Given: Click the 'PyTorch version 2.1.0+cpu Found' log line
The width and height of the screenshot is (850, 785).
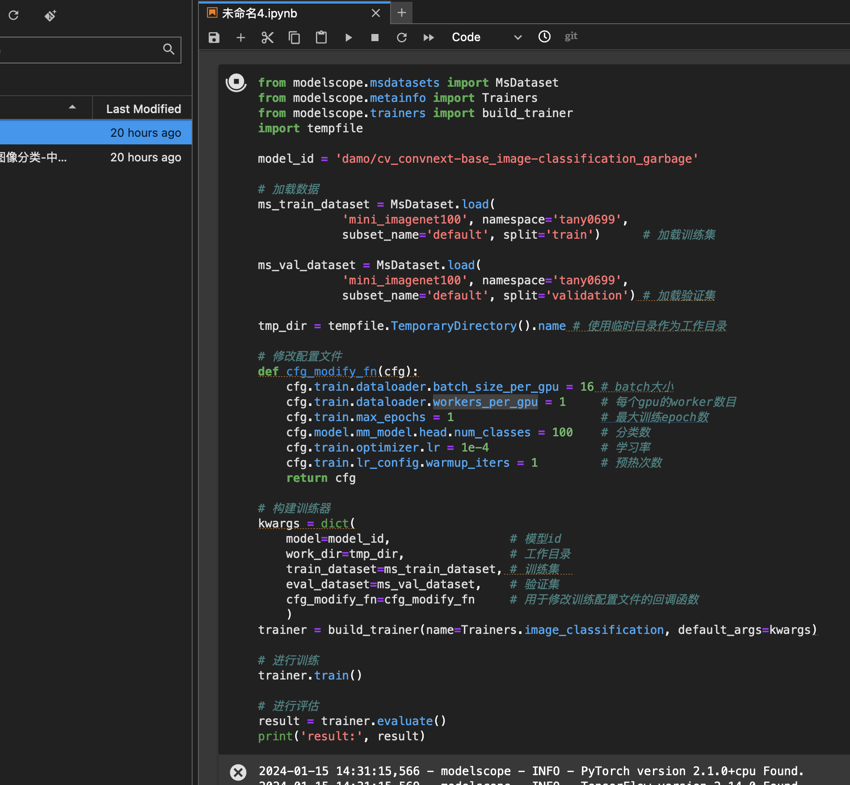Looking at the screenshot, I should (531, 771).
